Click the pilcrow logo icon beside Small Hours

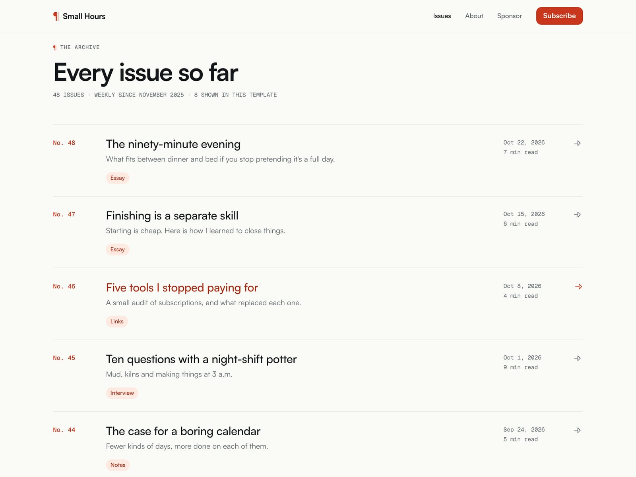point(56,16)
